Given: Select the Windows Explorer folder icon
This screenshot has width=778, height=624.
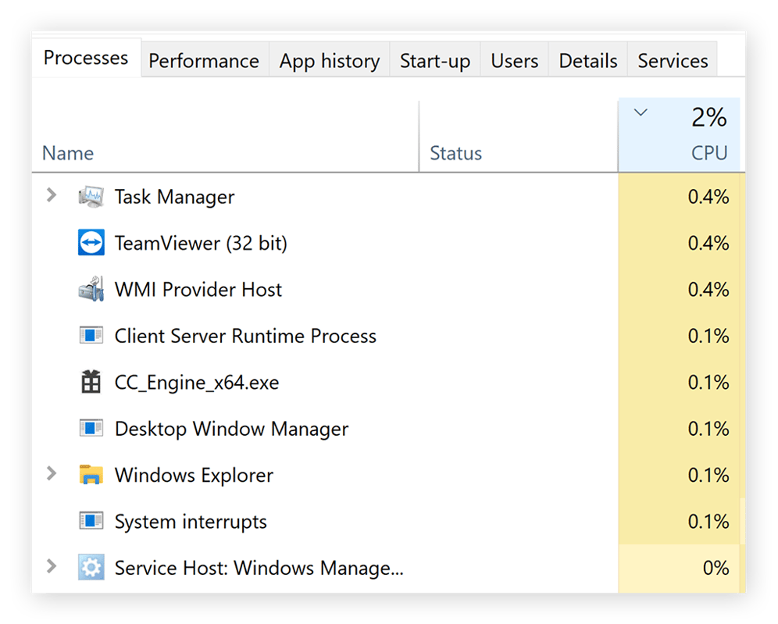Looking at the screenshot, I should (x=91, y=475).
